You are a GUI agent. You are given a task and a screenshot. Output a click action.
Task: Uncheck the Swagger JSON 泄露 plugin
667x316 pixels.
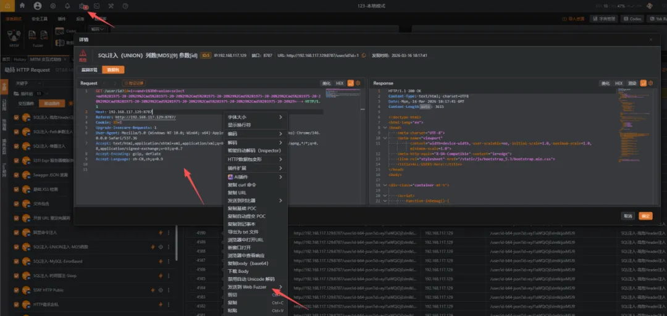click(16, 175)
